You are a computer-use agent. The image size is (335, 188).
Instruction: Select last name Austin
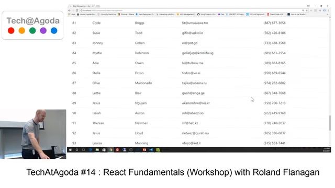point(140,113)
